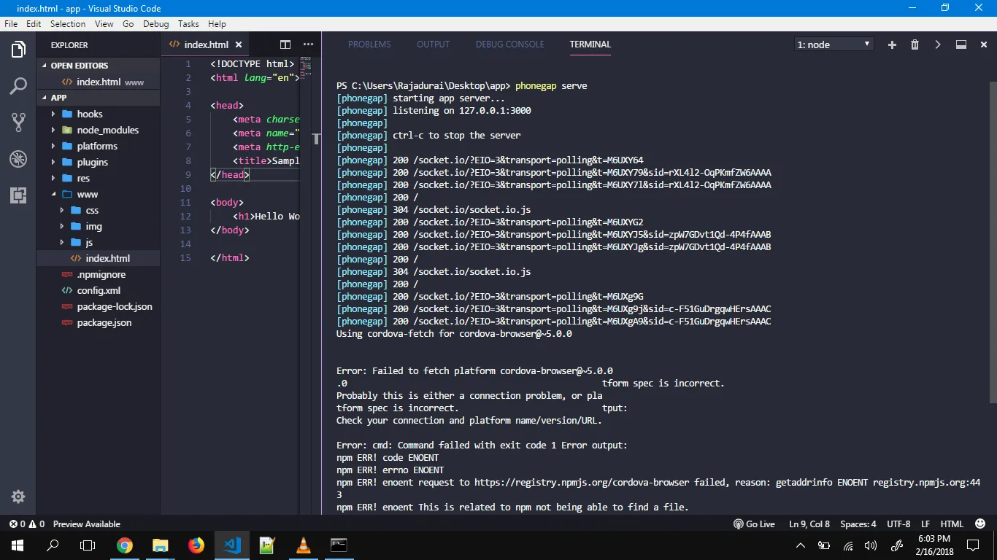Open the Windows Start menu
This screenshot has width=997, height=560.
18,545
